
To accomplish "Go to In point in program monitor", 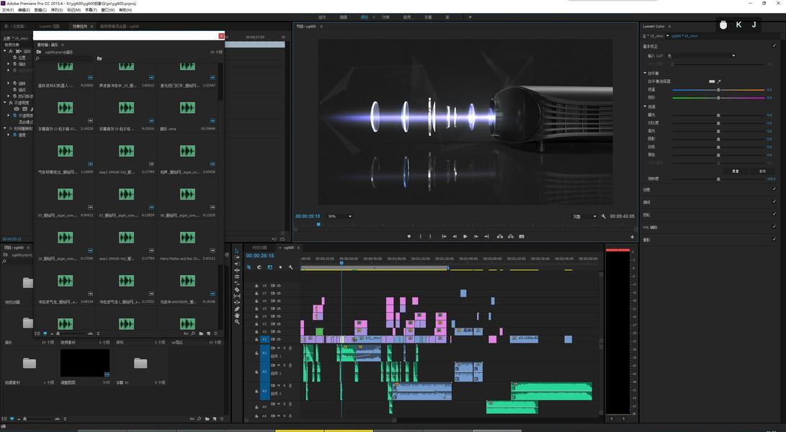I will click(444, 237).
